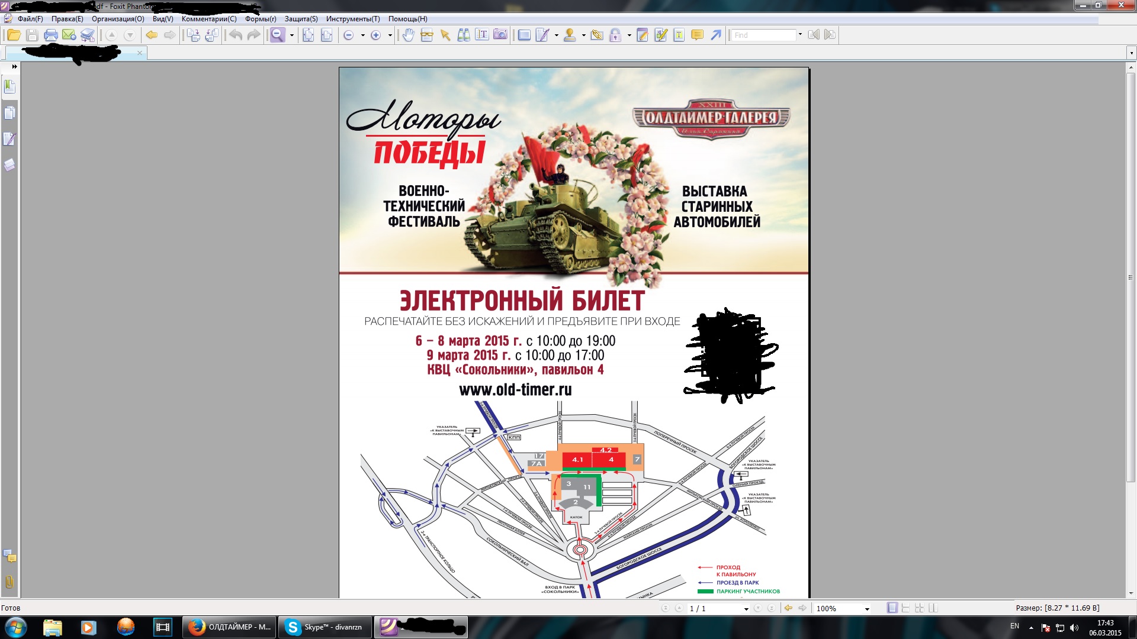Image resolution: width=1137 pixels, height=639 pixels.
Task: Click the Previous View arrow in status bar
Action: (x=788, y=608)
